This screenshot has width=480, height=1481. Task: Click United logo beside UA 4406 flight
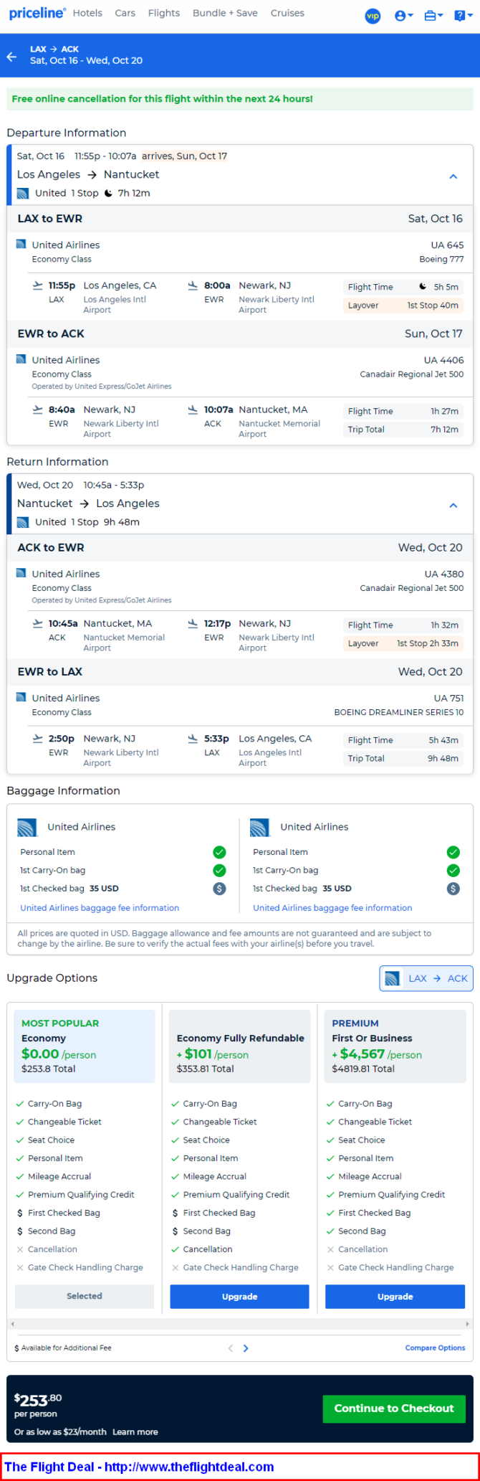point(21,359)
